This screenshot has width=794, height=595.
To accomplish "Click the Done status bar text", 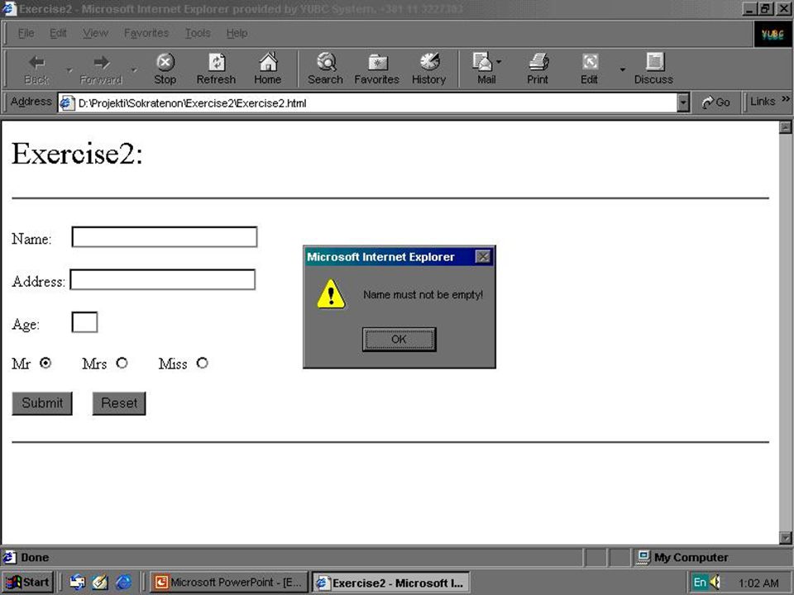I will (35, 558).
